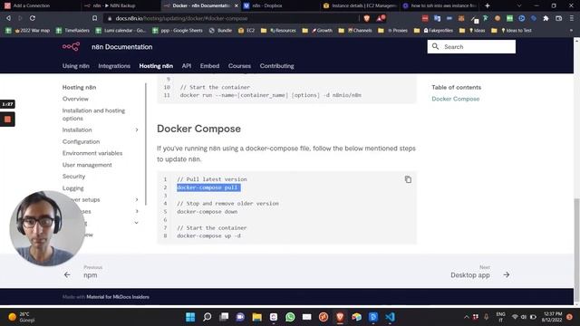Click the page vertical scrollbar thumb

pos(576,250)
